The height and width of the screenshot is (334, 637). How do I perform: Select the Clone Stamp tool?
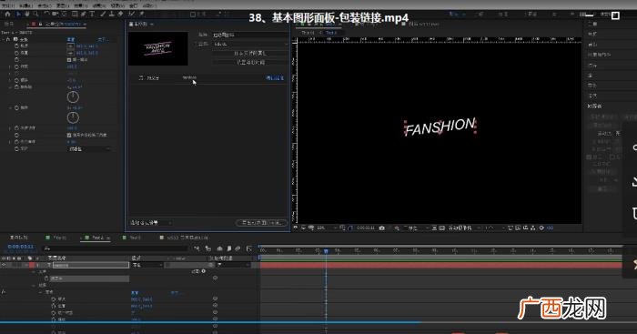click(x=112, y=15)
